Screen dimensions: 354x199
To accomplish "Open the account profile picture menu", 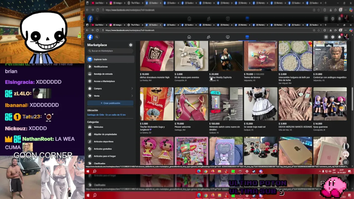I will tap(346, 37).
